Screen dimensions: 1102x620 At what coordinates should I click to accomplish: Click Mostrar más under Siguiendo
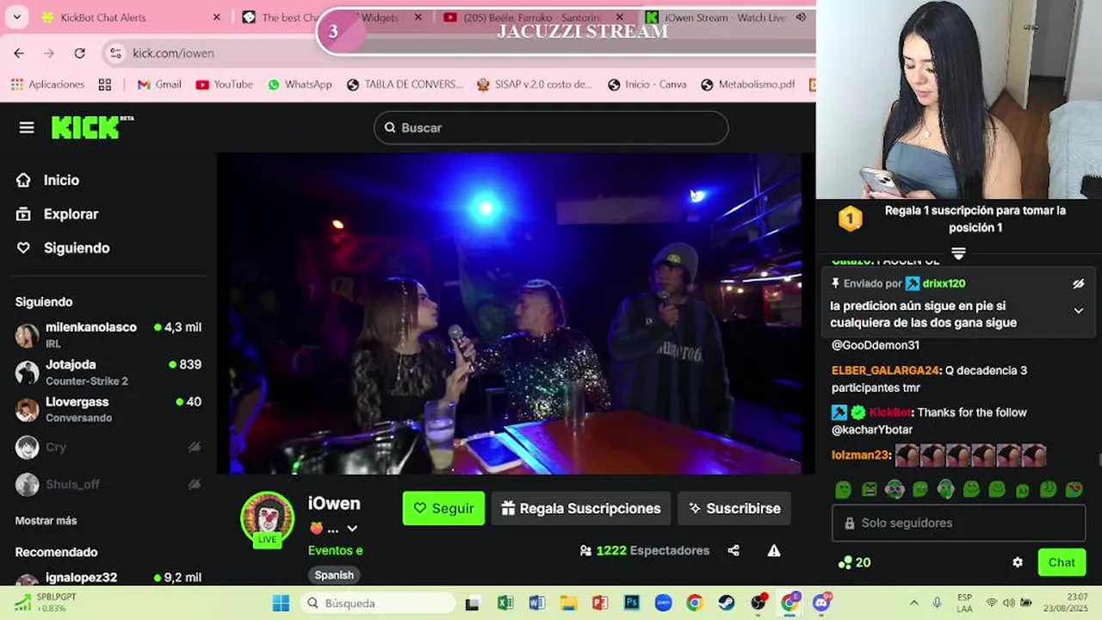46,520
